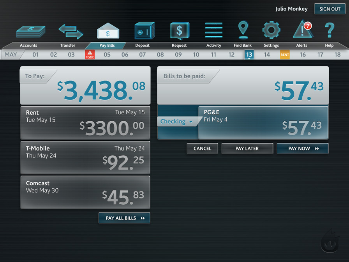
Task: Open Settings gear icon
Action: pyautogui.click(x=271, y=30)
